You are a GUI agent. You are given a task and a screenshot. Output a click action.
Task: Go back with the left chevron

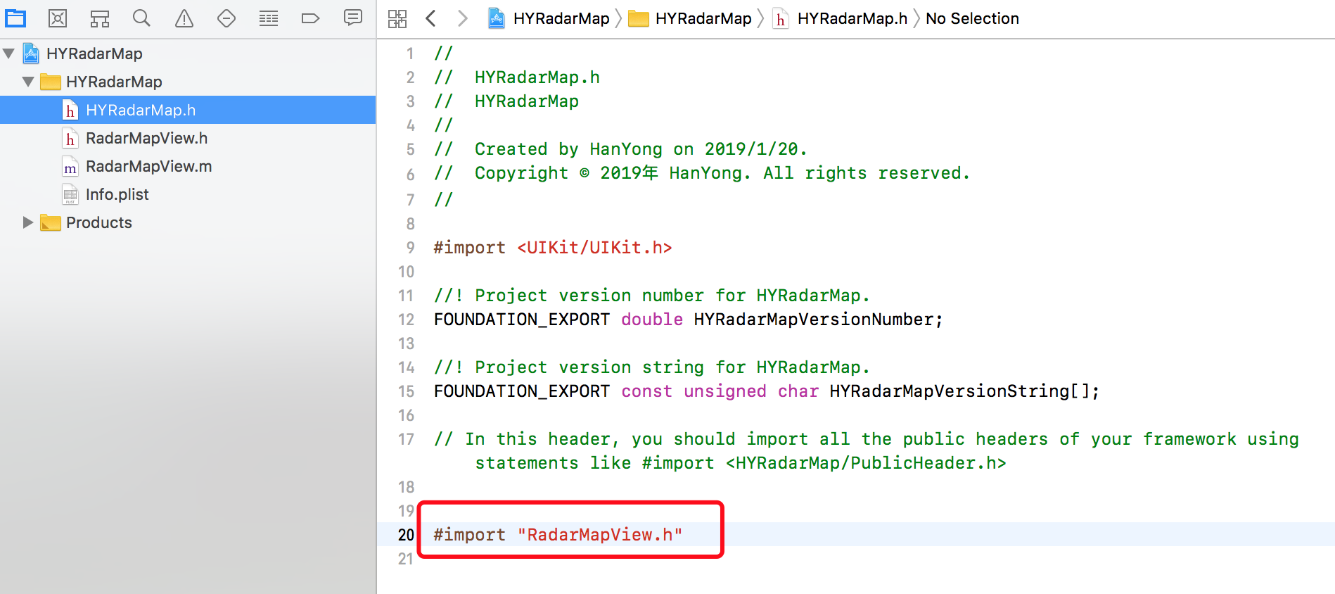(x=431, y=18)
